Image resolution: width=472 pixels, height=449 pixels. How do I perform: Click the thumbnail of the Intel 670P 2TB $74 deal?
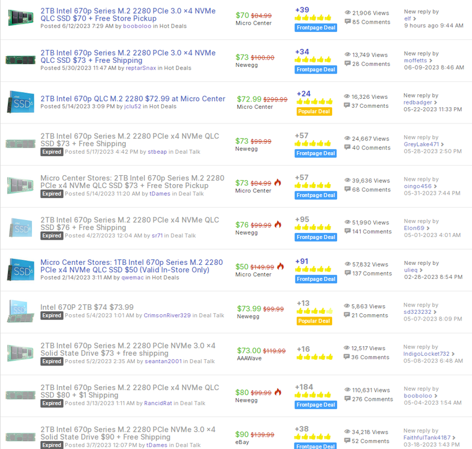pos(20,311)
